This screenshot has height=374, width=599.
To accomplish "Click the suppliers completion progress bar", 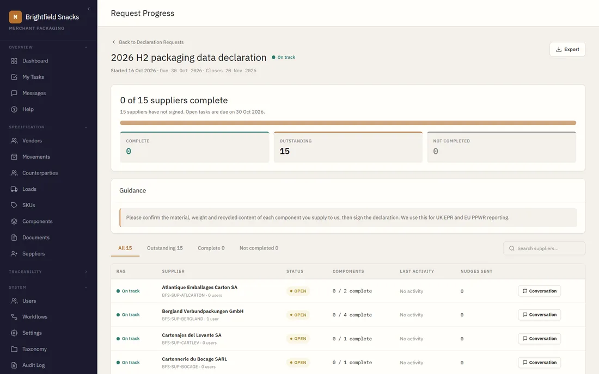I will pyautogui.click(x=348, y=123).
